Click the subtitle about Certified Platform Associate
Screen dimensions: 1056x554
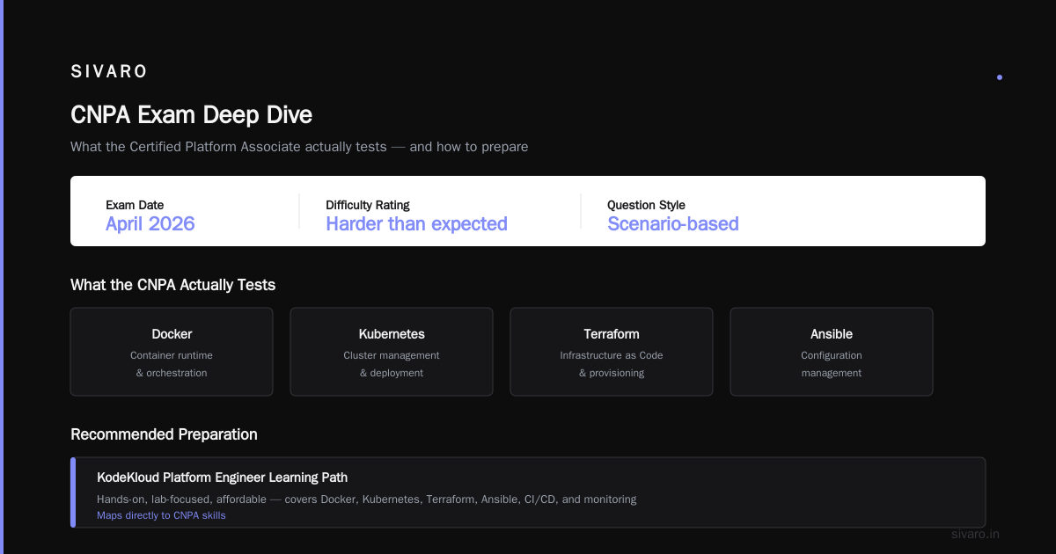point(299,147)
